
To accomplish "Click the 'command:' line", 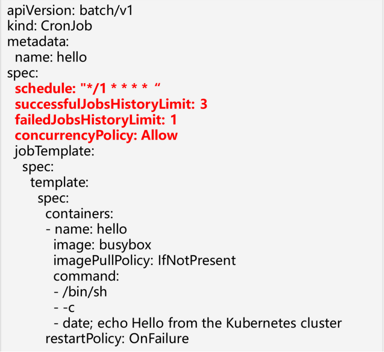I will [87, 276].
